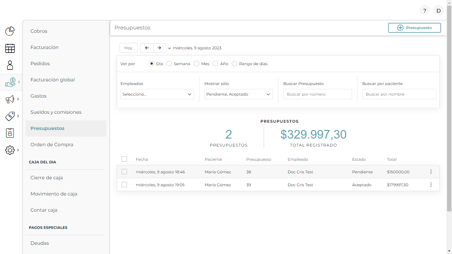Select the Mes radio button
Viewport: 452px width, 254px height.
click(197, 63)
